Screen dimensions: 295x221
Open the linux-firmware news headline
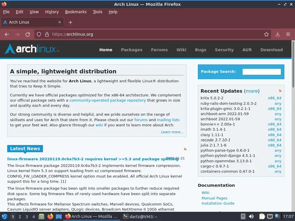[x=93, y=159]
